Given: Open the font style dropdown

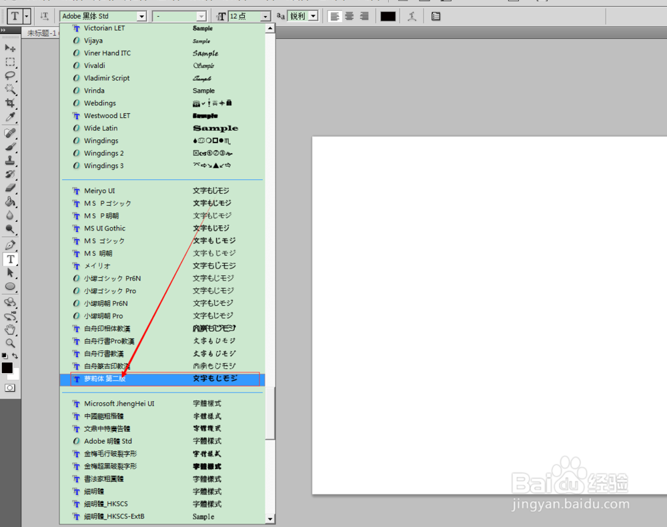Looking at the screenshot, I should click(201, 16).
